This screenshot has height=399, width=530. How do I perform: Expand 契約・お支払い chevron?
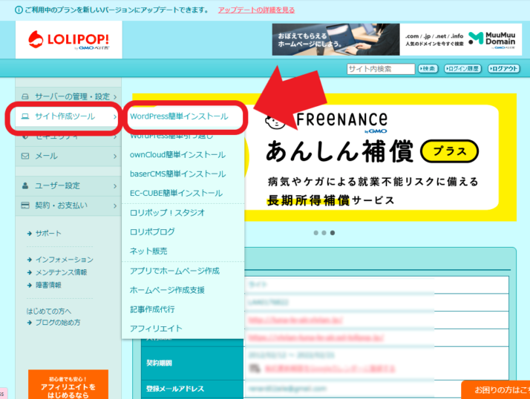pos(115,205)
